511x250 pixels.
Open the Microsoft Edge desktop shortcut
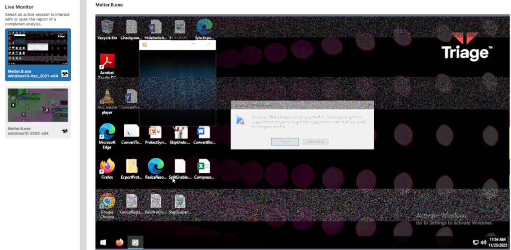click(107, 132)
